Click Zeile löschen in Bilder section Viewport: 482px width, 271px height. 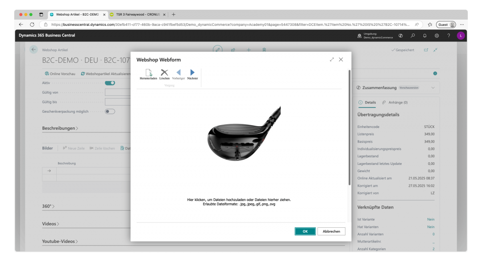tap(102, 148)
